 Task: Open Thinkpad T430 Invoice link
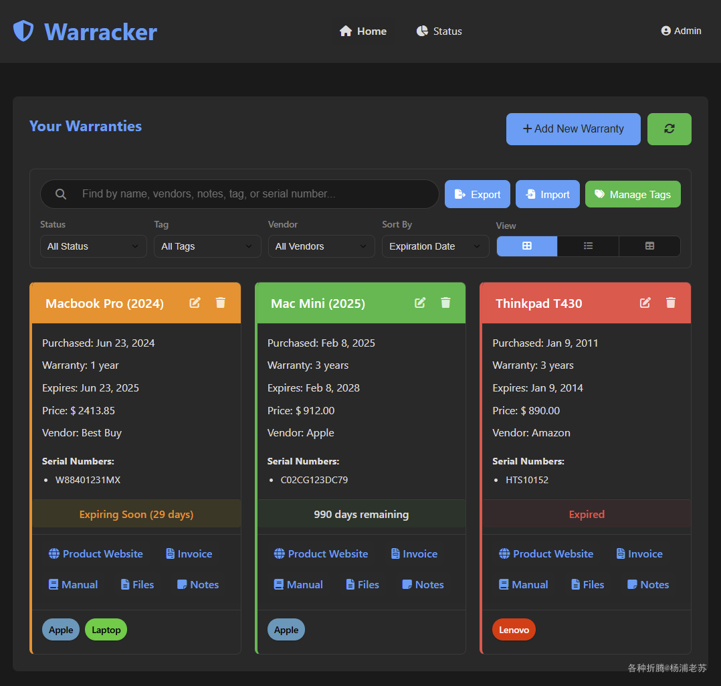[639, 554]
